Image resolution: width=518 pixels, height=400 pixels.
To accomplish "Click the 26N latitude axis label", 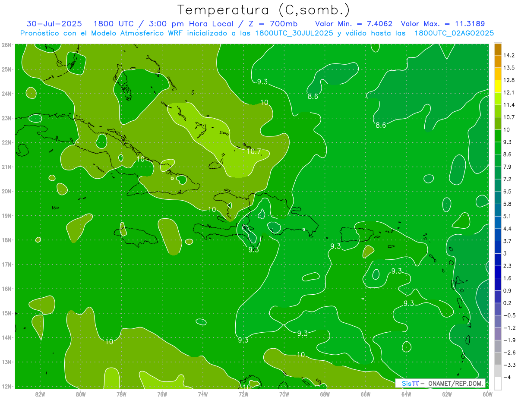I will [6, 45].
